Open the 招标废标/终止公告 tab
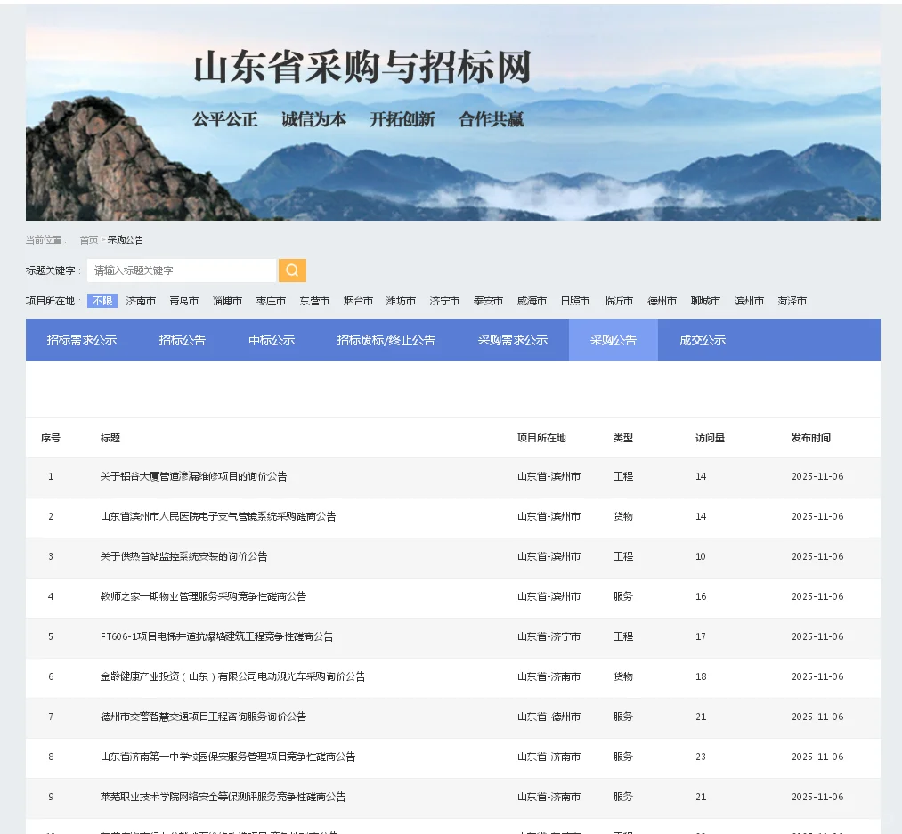The image size is (902, 834). pyautogui.click(x=386, y=339)
